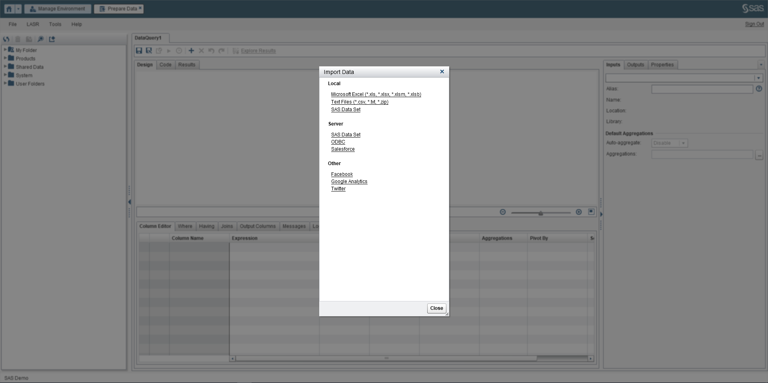768x383 pixels.
Task: Click the plus icon in query toolbar
Action: point(191,51)
